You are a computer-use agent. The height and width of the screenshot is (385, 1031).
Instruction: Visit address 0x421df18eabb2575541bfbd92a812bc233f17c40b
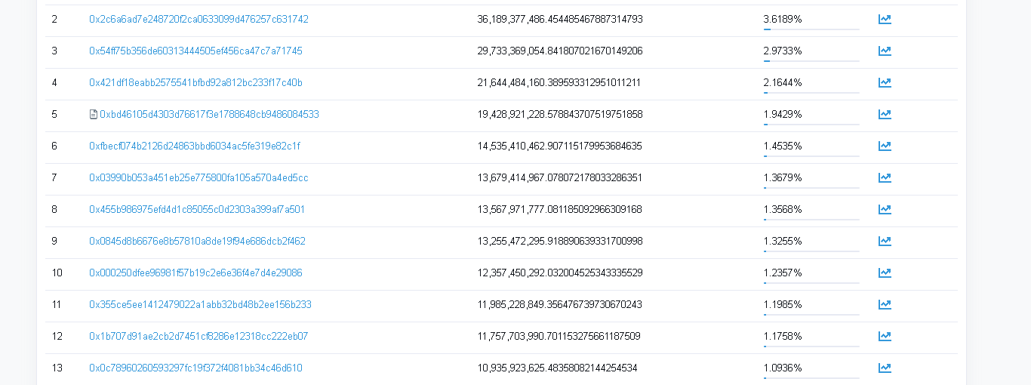(x=195, y=83)
